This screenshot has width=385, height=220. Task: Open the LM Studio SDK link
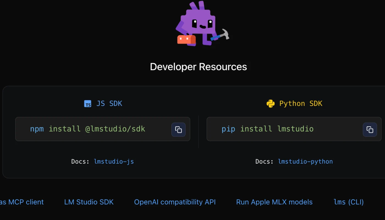89,202
